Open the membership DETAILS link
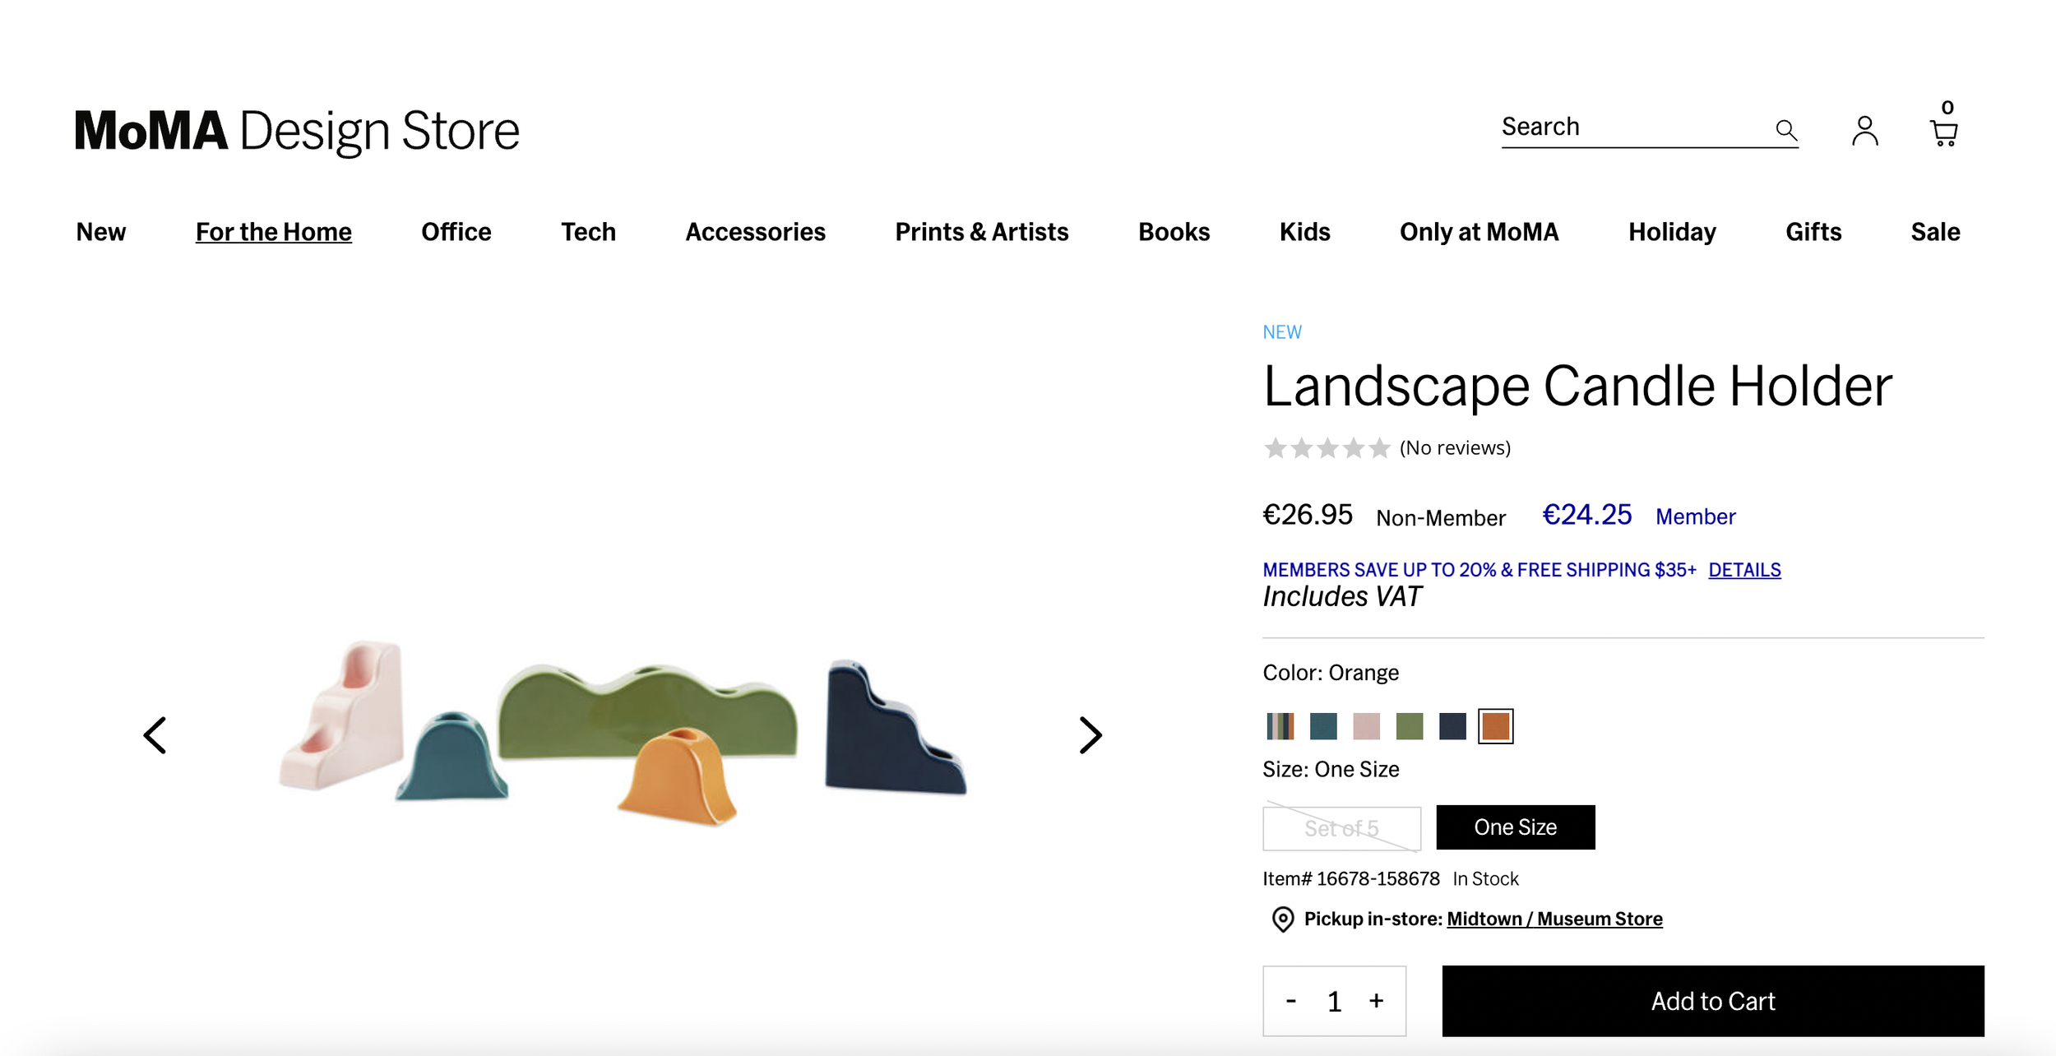 [1743, 570]
